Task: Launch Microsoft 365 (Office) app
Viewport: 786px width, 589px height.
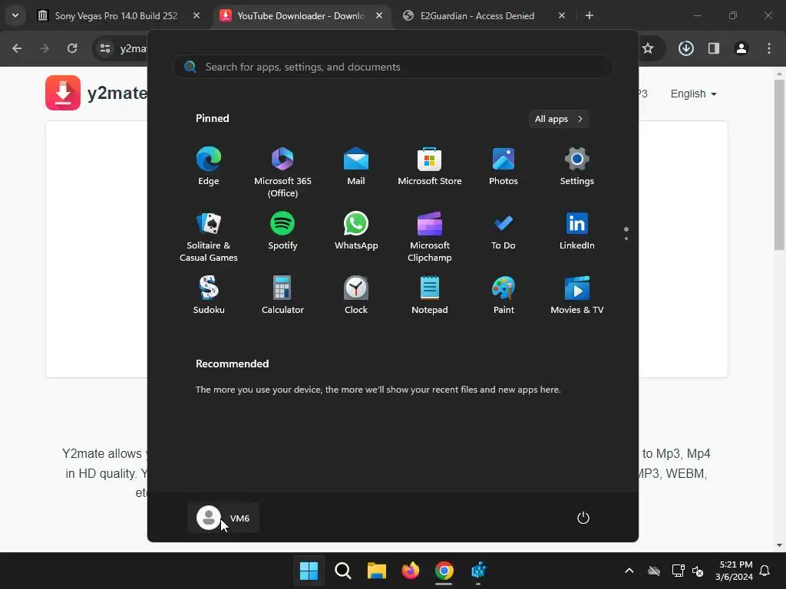Action: point(282,172)
